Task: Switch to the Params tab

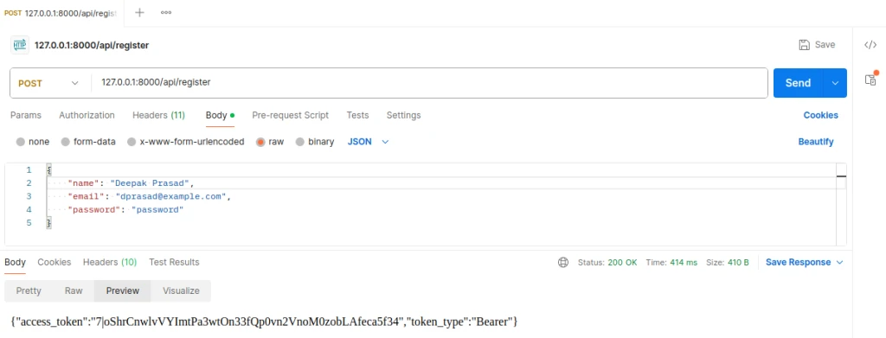Action: pos(26,115)
